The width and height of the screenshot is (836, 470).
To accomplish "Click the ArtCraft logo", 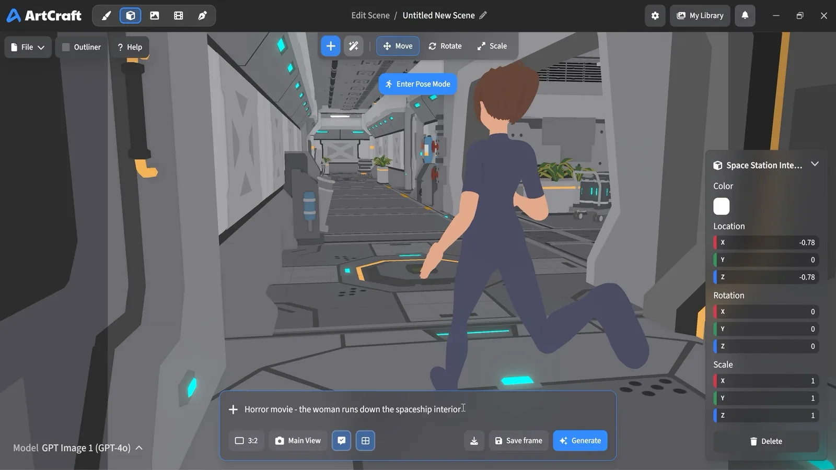I will [x=44, y=16].
